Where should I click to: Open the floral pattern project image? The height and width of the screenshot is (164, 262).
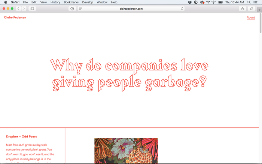[126, 151]
